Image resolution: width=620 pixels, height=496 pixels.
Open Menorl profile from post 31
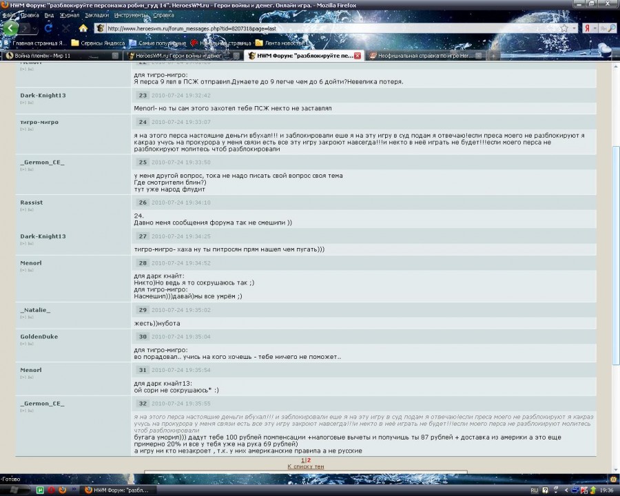(x=30, y=370)
